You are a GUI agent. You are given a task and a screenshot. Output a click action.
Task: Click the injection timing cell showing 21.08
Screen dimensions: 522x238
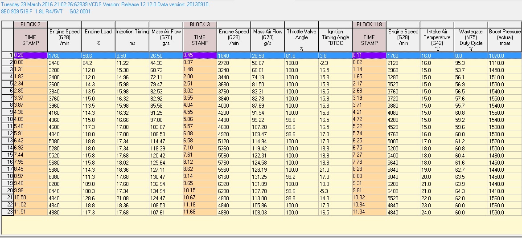pyautogui.click(x=132, y=198)
